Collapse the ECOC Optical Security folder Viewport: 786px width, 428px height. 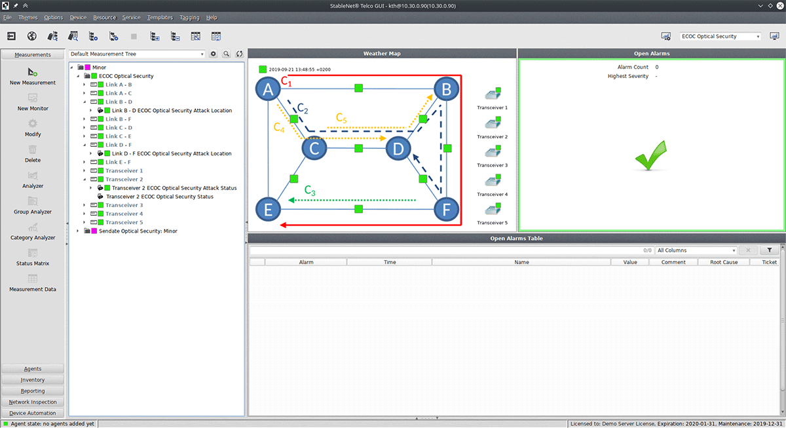coord(78,76)
